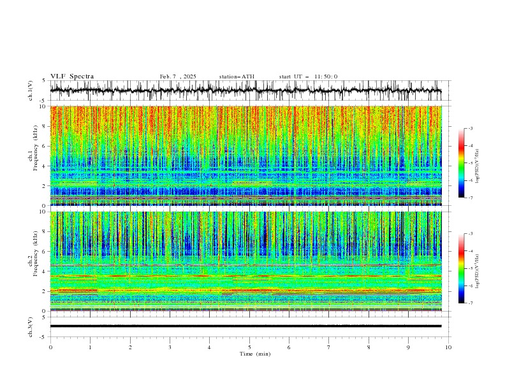Click the date label "Feb. 7, 2025"
This screenshot has height=390, width=505.
178,76
